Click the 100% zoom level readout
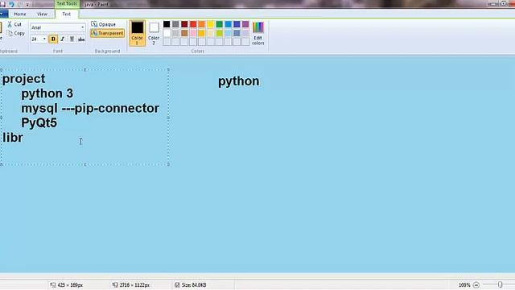Screen dimensions: 515x290 click(x=464, y=285)
